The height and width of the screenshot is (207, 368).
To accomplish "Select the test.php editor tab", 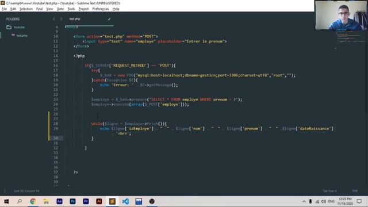I will (89, 19).
